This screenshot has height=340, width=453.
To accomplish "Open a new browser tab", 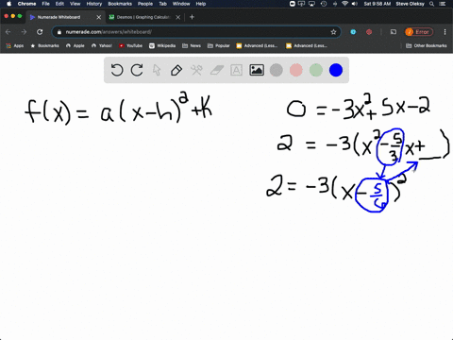I will (192, 17).
